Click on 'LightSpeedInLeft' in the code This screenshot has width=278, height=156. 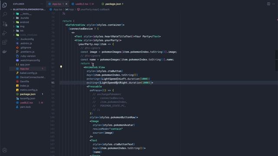point(114,79)
